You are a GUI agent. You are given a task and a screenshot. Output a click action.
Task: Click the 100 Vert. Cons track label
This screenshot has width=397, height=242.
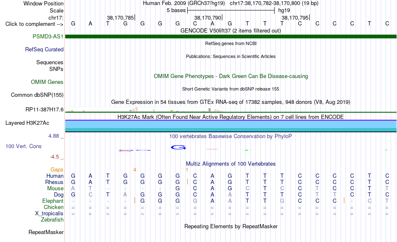tap(23, 146)
